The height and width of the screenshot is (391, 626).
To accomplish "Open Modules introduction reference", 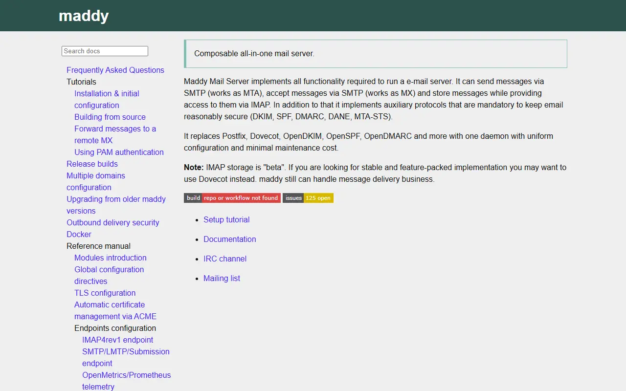I will point(111,258).
